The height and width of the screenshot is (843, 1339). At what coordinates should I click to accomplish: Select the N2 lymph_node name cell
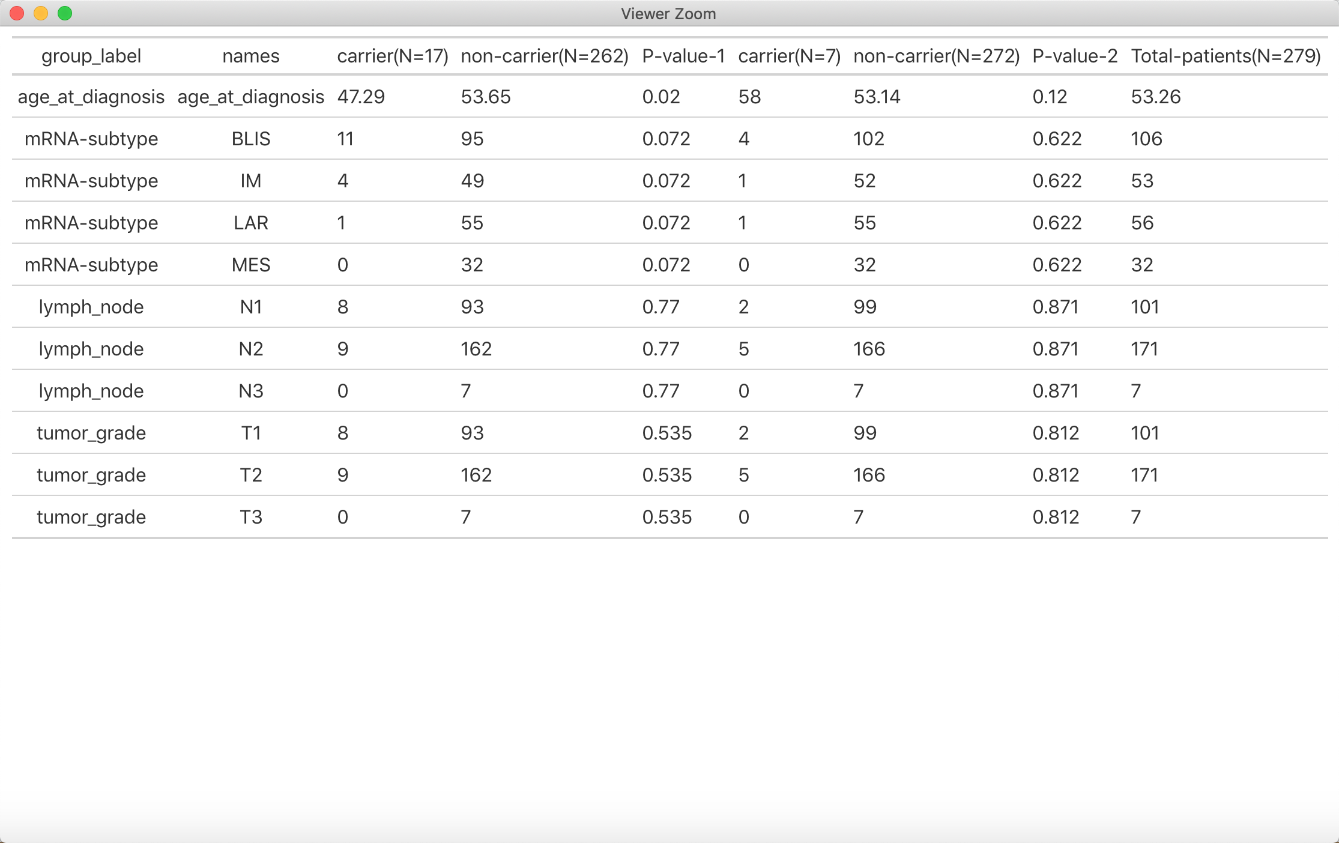click(x=251, y=349)
